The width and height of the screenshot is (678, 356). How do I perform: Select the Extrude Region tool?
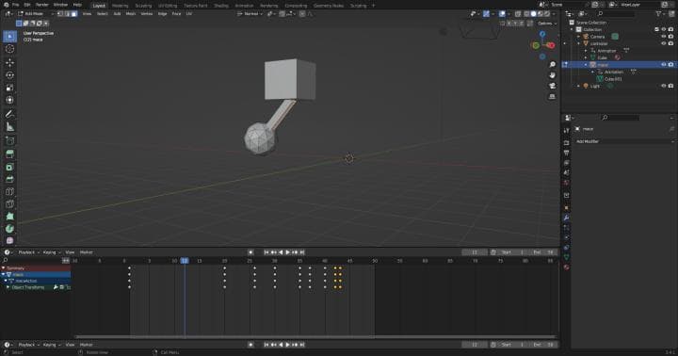point(9,154)
